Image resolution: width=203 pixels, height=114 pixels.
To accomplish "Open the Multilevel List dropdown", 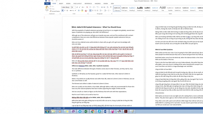I will click(99, 7).
